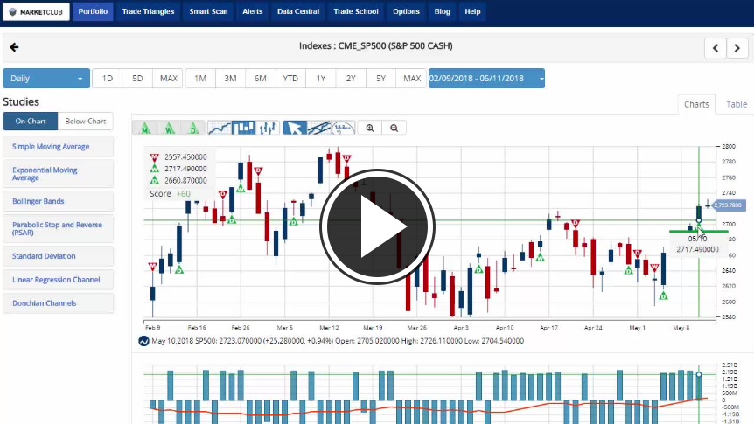Open the date range dropdown
The width and height of the screenshot is (754, 424).
[x=486, y=79]
